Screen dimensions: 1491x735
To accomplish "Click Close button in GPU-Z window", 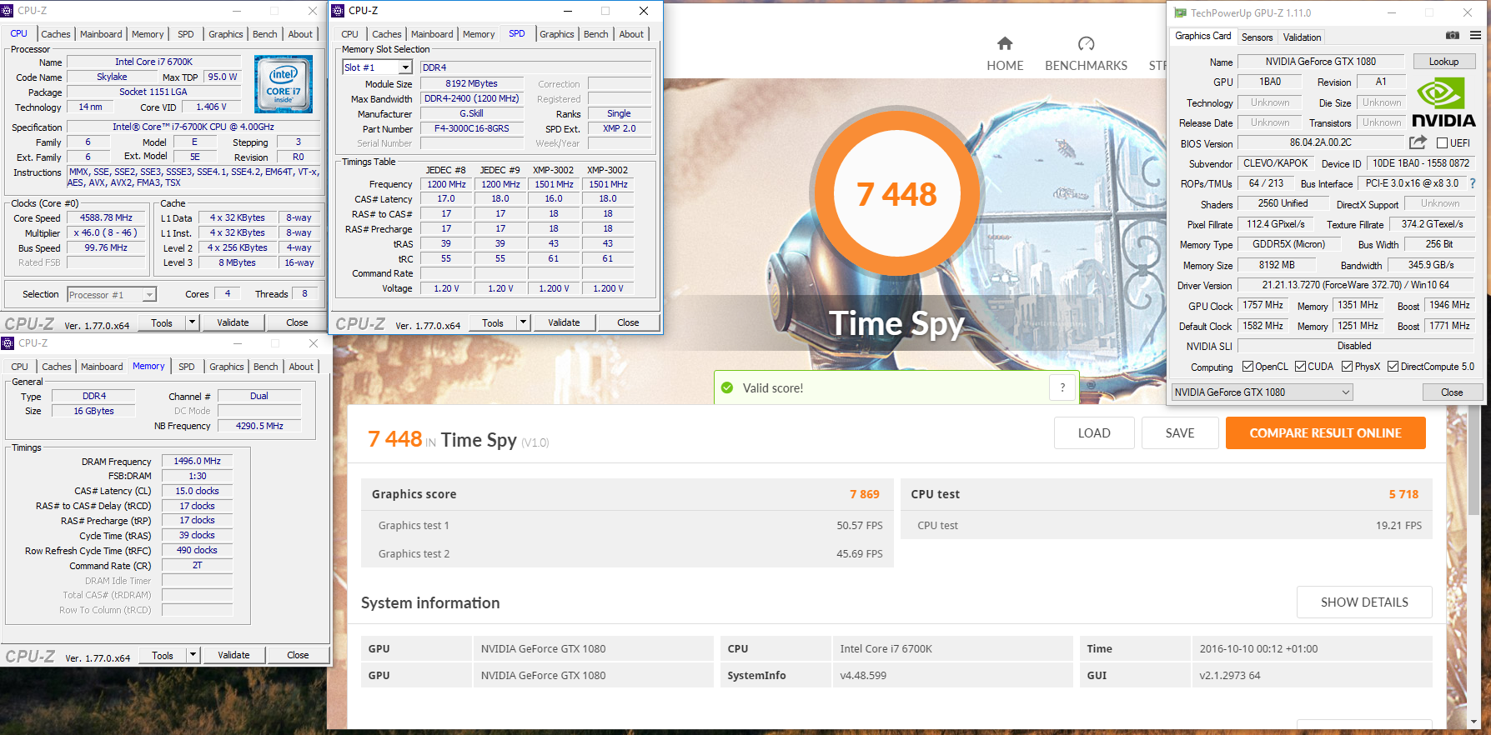I will (1452, 392).
